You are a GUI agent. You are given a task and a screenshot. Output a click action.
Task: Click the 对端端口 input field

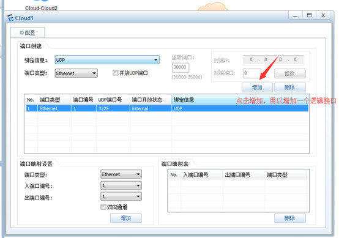click(252, 73)
